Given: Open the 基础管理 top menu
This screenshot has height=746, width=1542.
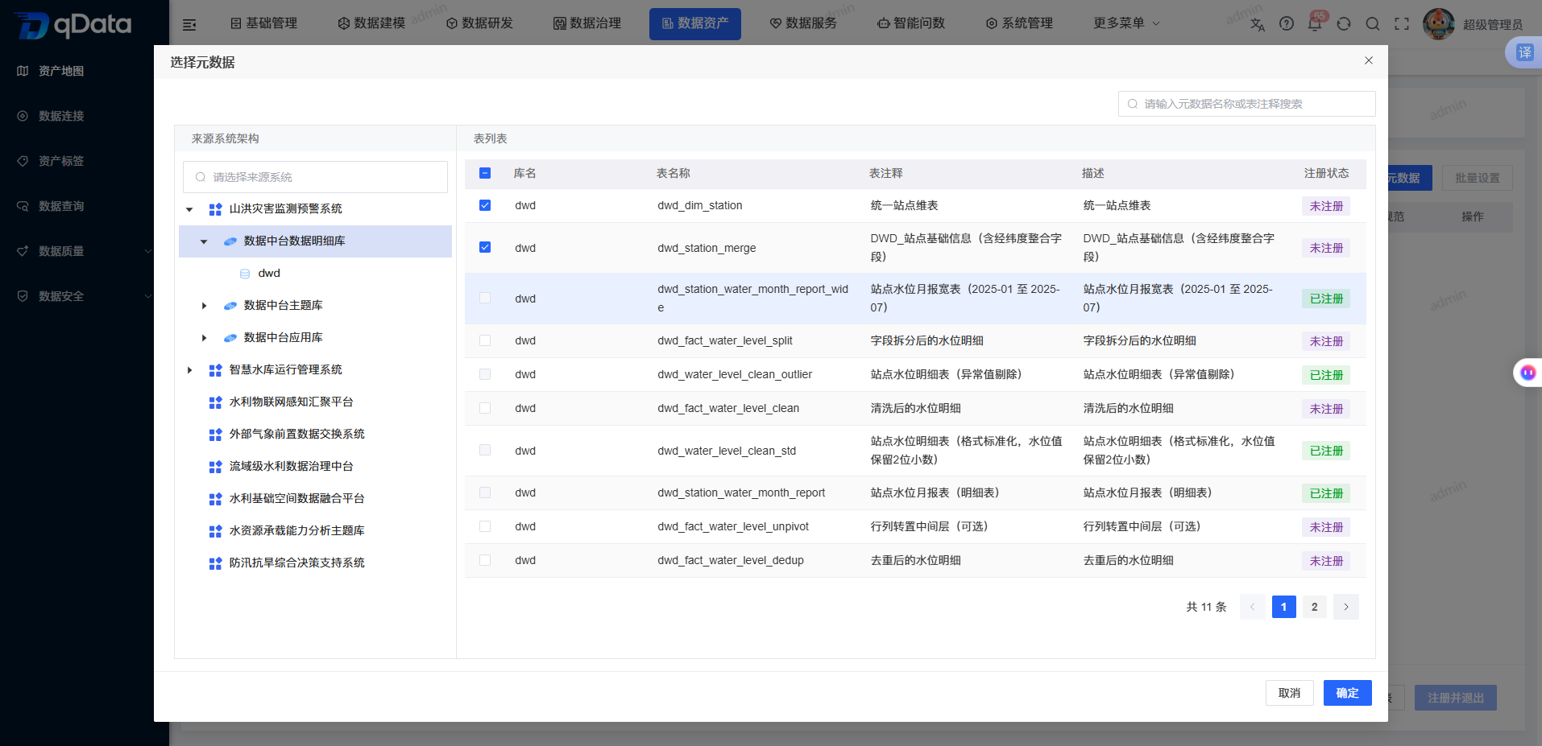Looking at the screenshot, I should pyautogui.click(x=263, y=23).
